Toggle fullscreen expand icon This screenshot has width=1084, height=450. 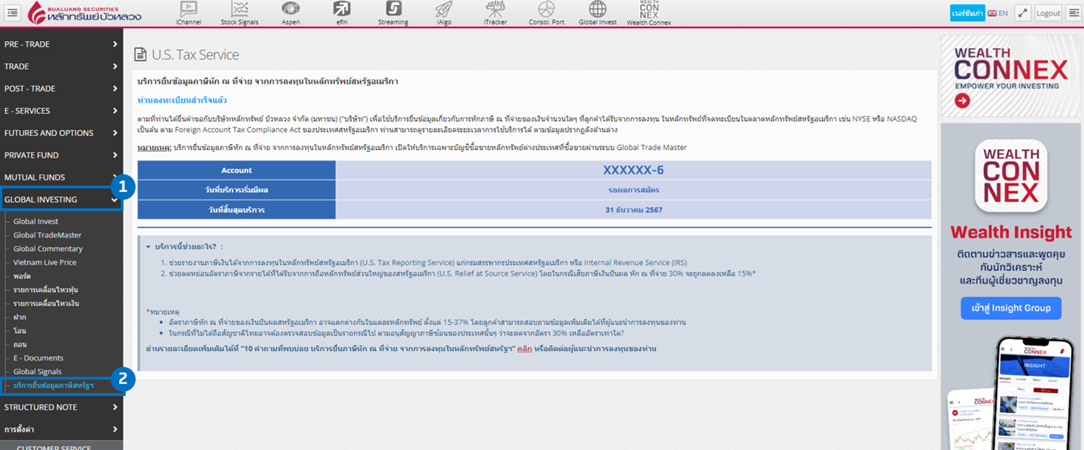(x=1022, y=13)
